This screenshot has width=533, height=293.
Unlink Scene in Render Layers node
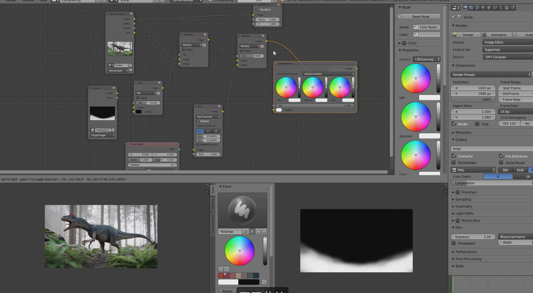point(130,65)
